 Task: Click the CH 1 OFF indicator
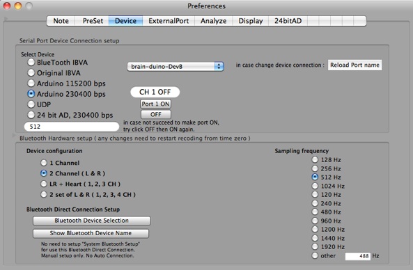[x=155, y=92]
